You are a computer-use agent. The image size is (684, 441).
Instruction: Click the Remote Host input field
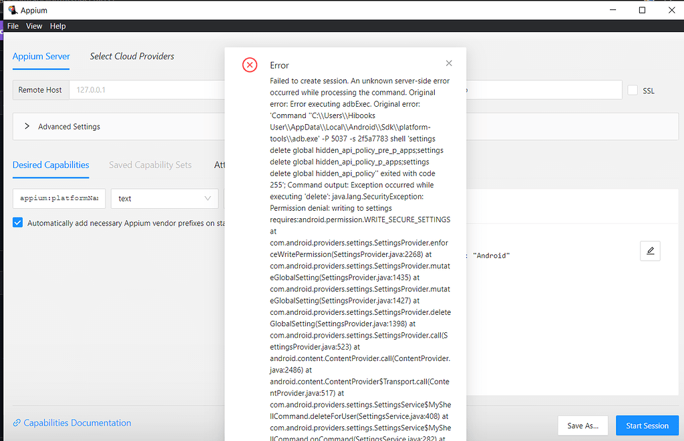pos(146,90)
